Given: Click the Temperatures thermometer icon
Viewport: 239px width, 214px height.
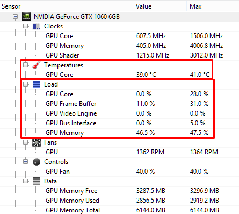Looking at the screenshot, I should pyautogui.click(x=37, y=65).
